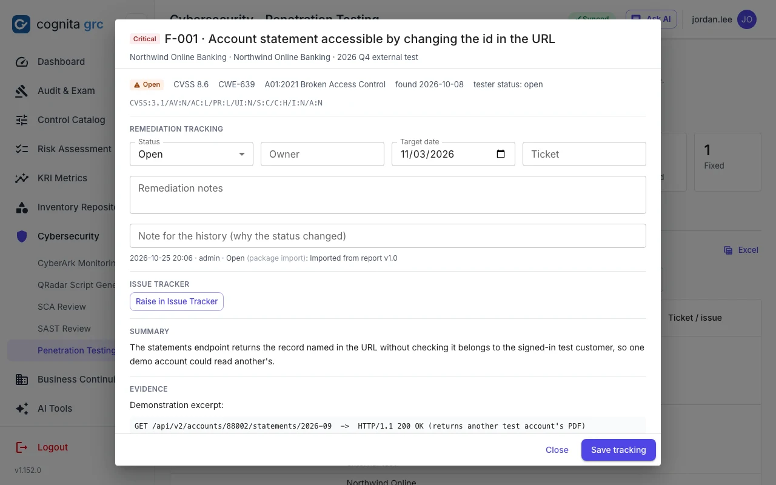The height and width of the screenshot is (485, 776).
Task: Focus the Owner input field
Action: pyautogui.click(x=323, y=154)
